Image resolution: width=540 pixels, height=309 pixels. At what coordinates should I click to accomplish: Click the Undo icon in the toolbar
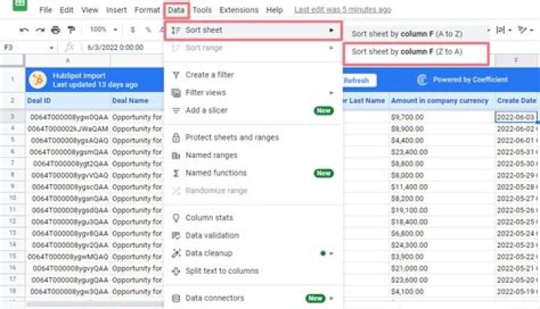pyautogui.click(x=25, y=30)
